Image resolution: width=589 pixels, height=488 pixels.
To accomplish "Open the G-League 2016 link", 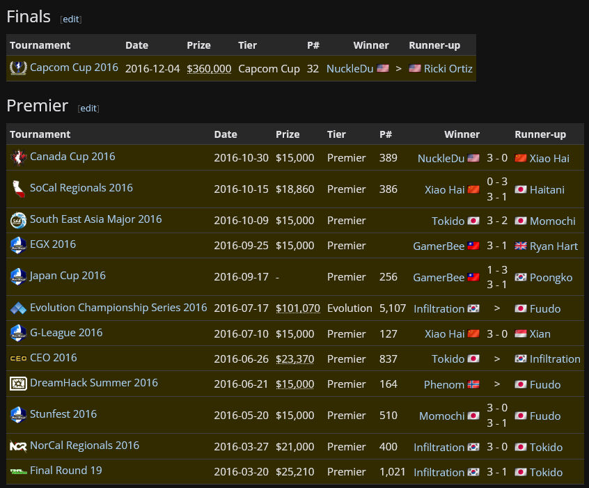I will pyautogui.click(x=66, y=333).
